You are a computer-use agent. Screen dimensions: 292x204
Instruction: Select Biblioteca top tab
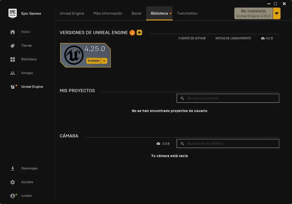point(159,13)
